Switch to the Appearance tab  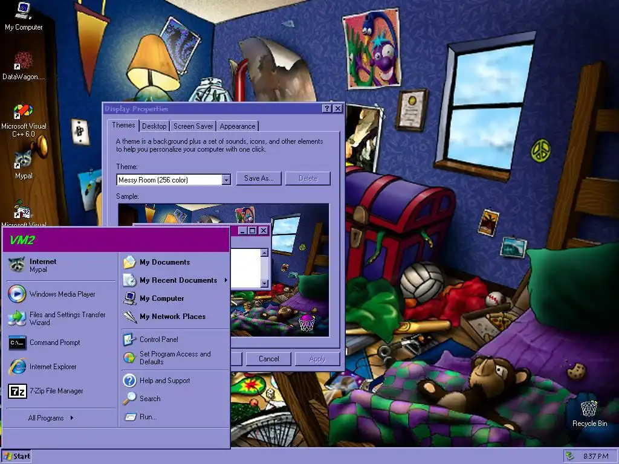coord(237,126)
